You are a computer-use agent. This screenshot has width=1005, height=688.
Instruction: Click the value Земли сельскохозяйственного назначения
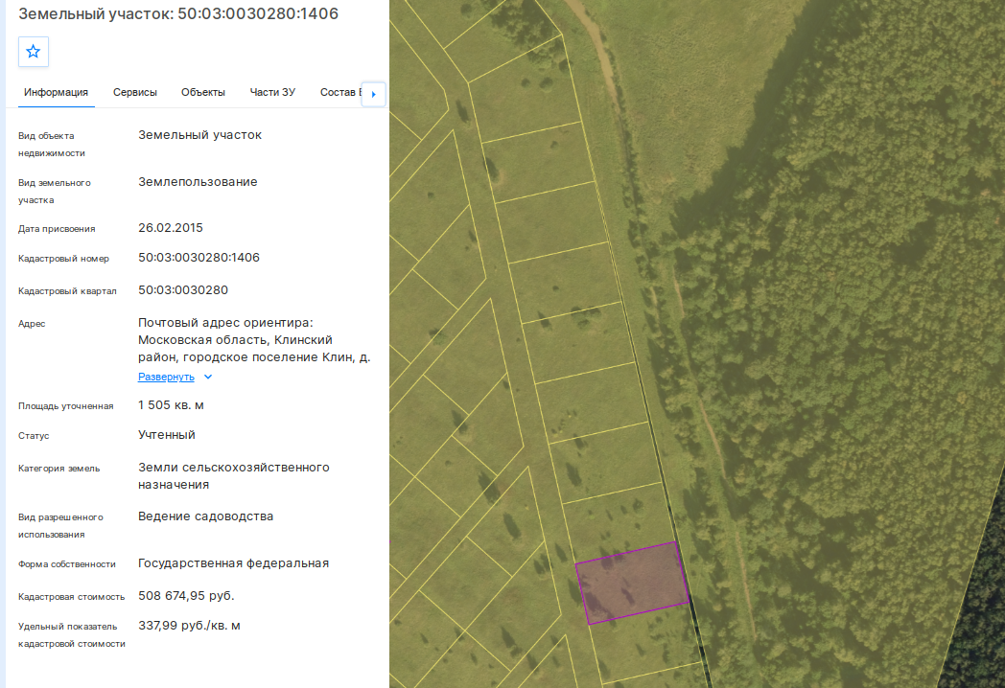point(234,476)
